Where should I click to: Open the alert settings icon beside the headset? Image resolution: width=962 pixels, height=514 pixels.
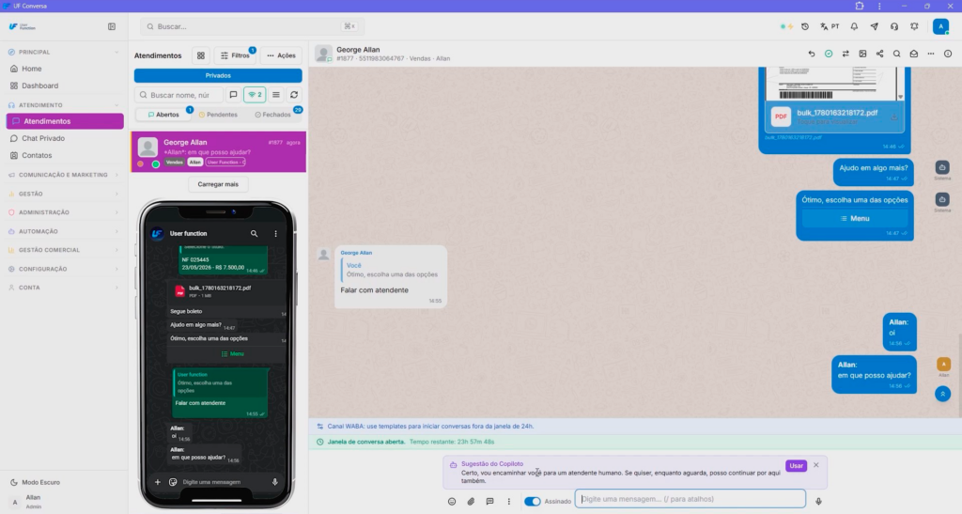(914, 27)
